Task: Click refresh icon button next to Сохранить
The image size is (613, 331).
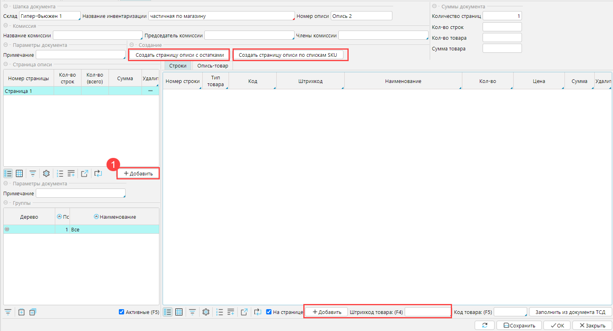Action: point(485,325)
